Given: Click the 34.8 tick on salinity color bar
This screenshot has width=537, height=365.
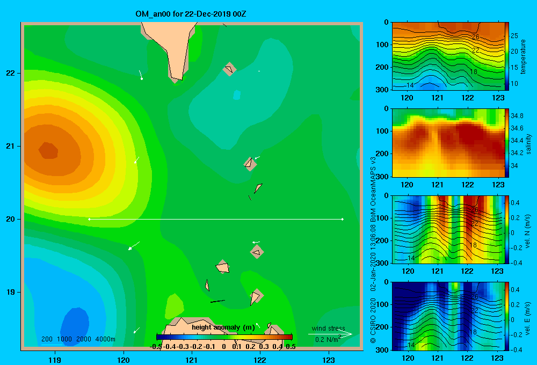Looking at the screenshot, I should point(517,116).
